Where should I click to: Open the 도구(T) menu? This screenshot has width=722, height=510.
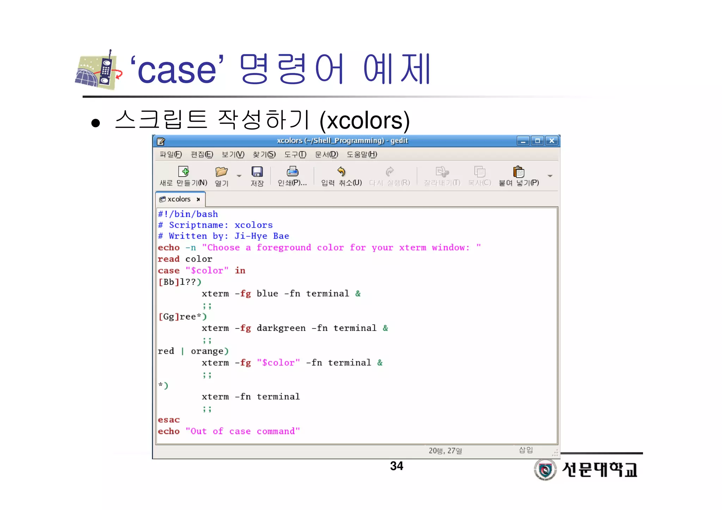point(295,154)
